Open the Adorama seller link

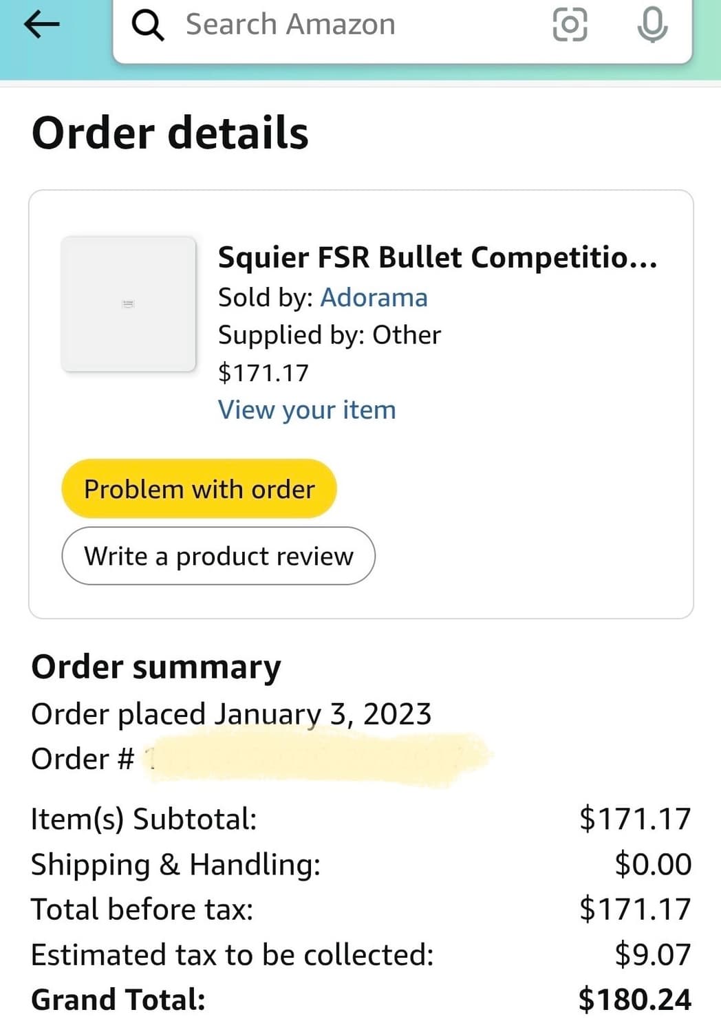pyautogui.click(x=374, y=297)
